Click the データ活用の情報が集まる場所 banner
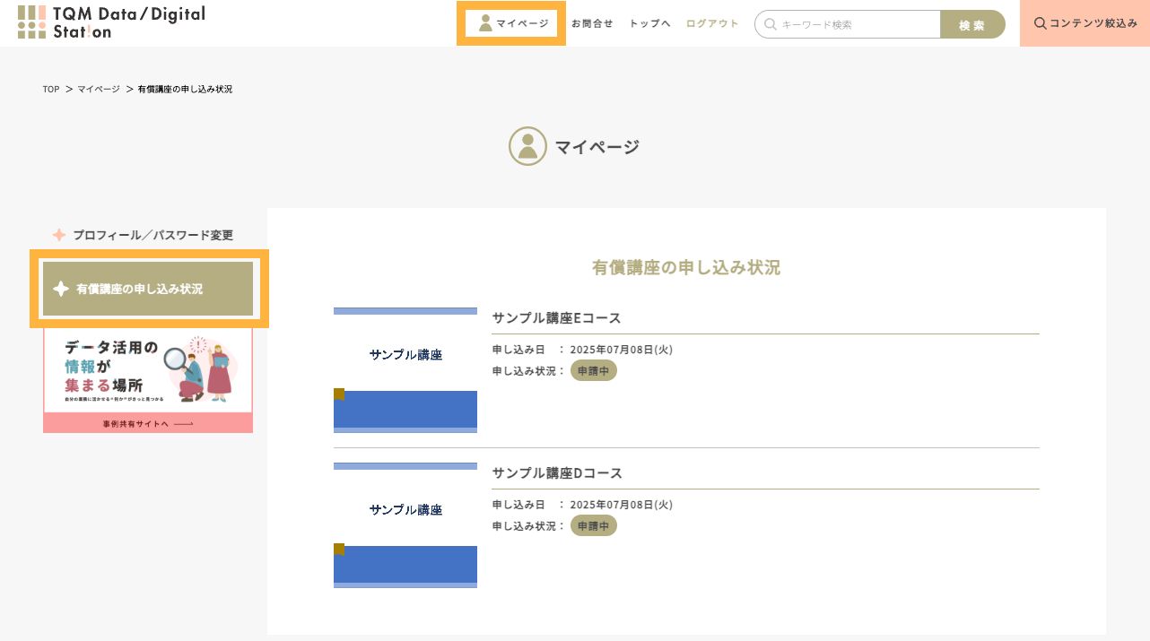 (148, 380)
